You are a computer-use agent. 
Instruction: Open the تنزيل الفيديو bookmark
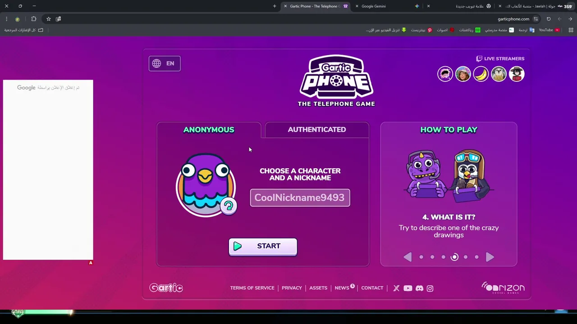pyautogui.click(x=386, y=30)
